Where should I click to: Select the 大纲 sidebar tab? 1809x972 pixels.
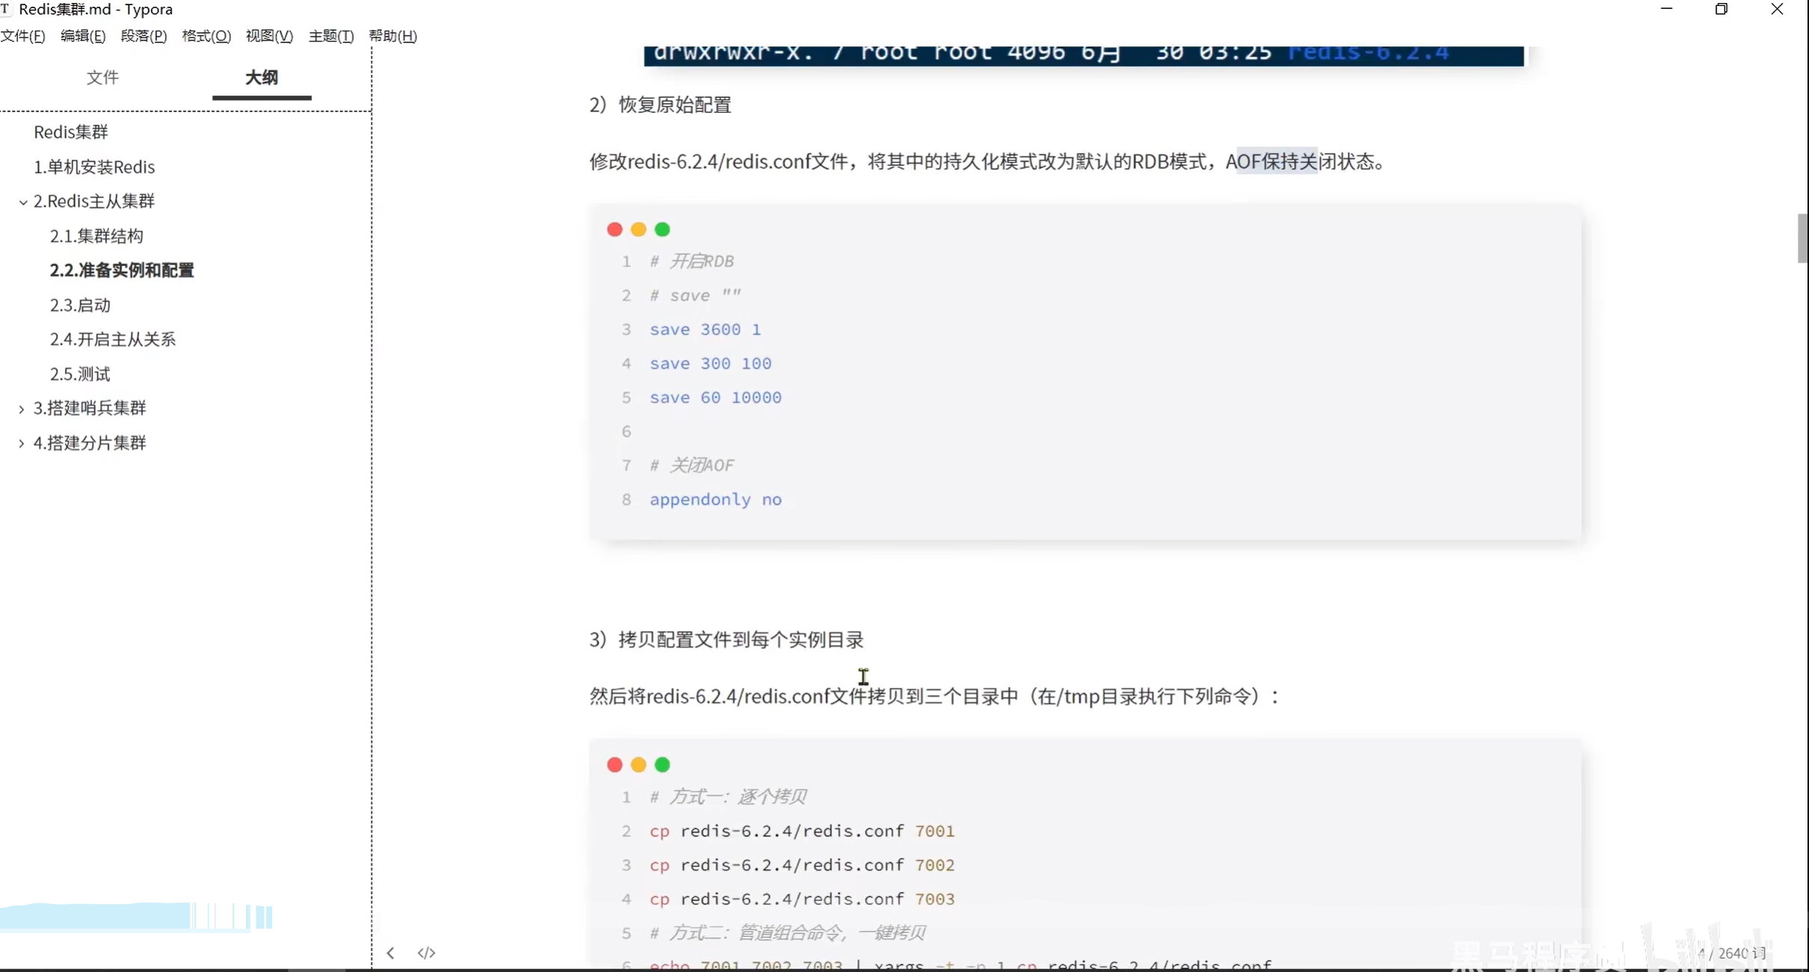(262, 78)
